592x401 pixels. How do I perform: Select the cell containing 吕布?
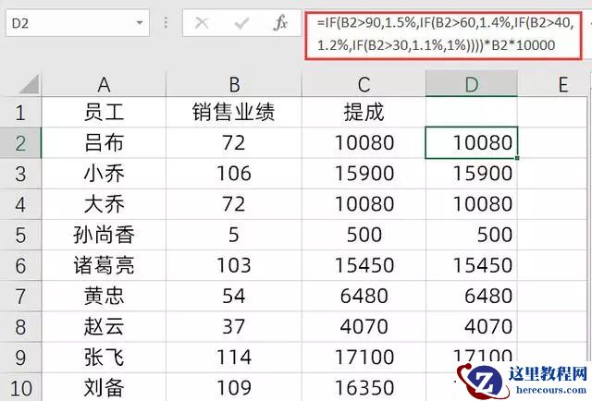click(104, 142)
